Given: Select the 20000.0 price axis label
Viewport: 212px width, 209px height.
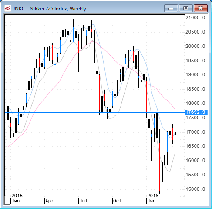Looking at the screenshot, I should pyautogui.click(x=195, y=46).
